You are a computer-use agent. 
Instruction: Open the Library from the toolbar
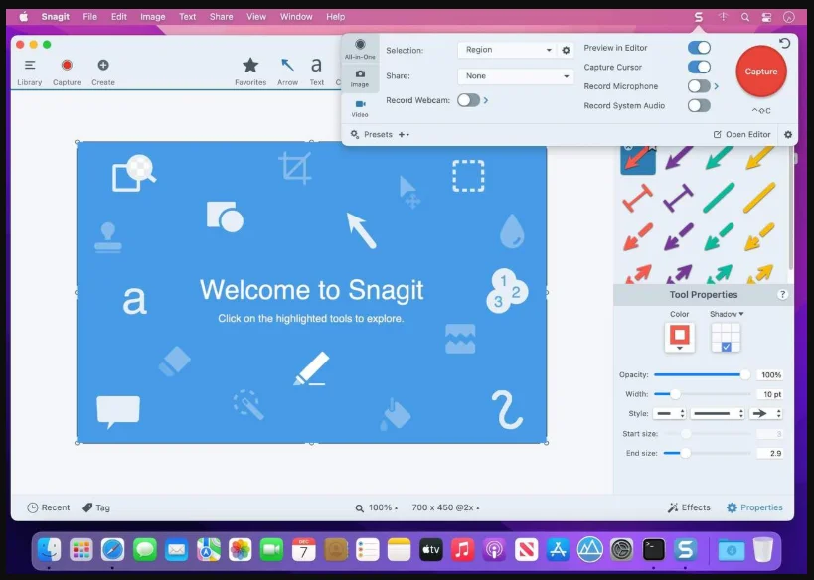point(30,72)
